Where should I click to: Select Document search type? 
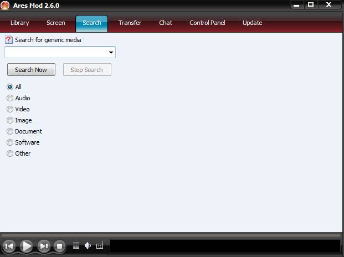pos(10,131)
